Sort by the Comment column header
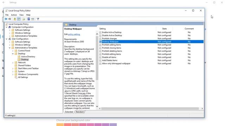 pos(189,29)
